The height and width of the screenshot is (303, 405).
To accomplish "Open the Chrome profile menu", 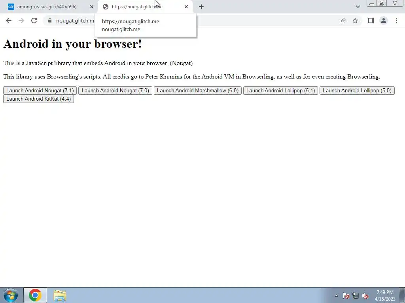I will point(384,21).
